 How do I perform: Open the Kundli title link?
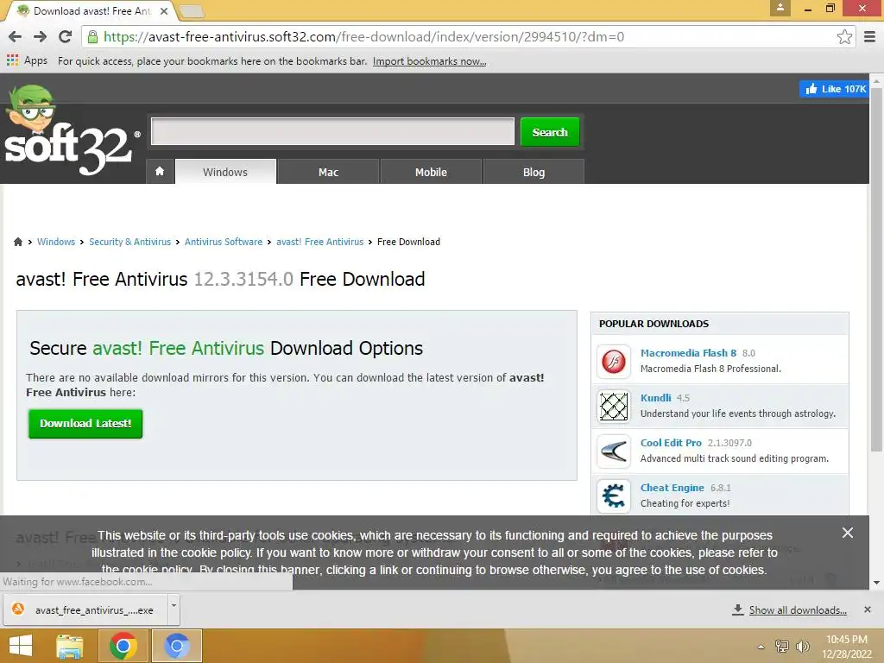tap(656, 398)
